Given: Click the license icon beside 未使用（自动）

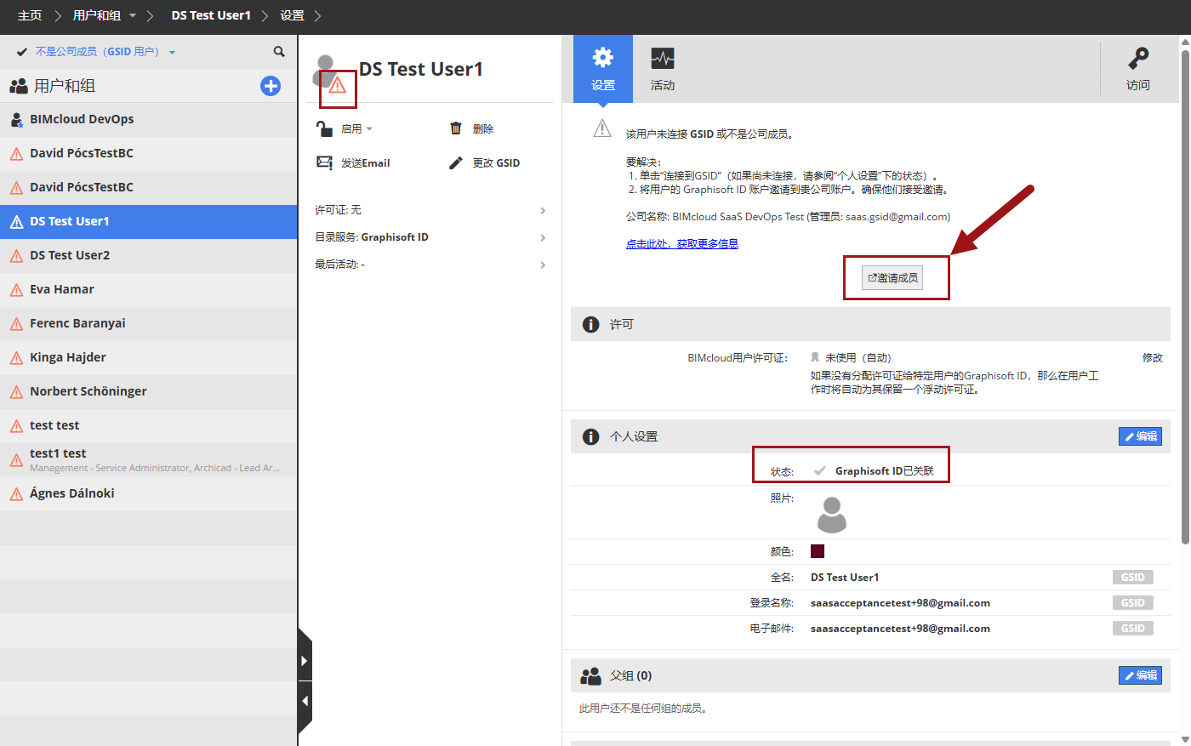Looking at the screenshot, I should click(815, 358).
